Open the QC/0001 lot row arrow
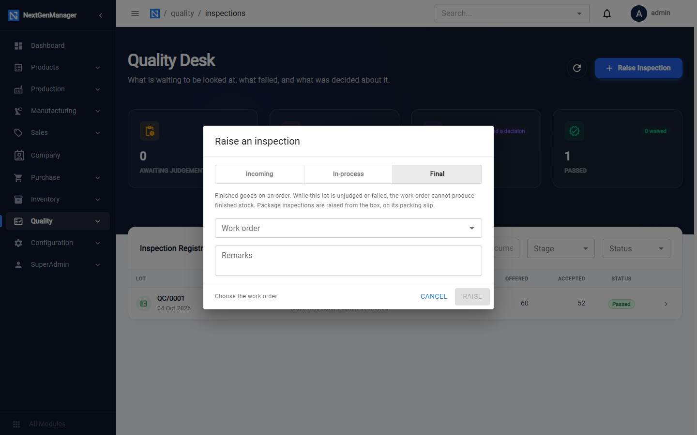The height and width of the screenshot is (435, 697). [666, 304]
